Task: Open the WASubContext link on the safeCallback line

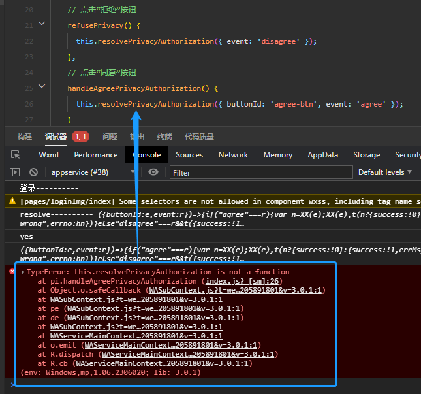Action: (x=235, y=290)
